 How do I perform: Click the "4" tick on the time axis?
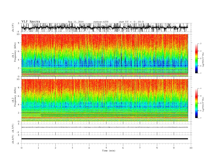(x=89, y=148)
